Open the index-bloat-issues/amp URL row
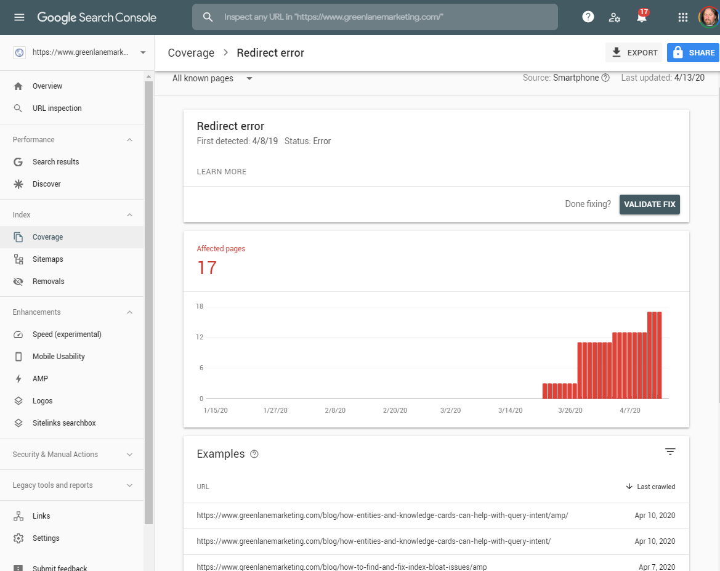This screenshot has height=571, width=720. [436, 564]
